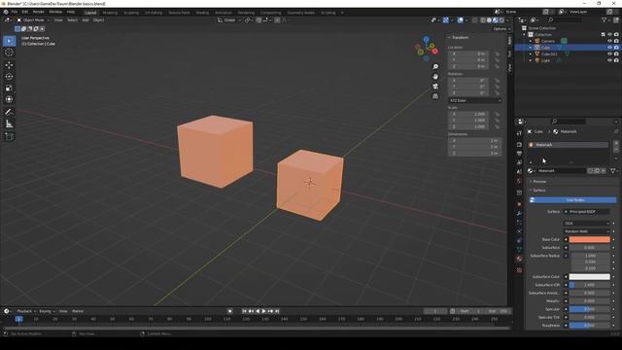Collapse the Transform panel
Image resolution: width=622 pixels, height=350 pixels.
coord(459,37)
